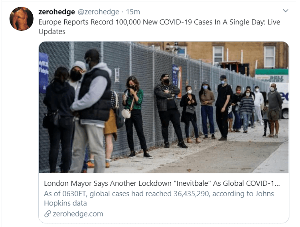
Task: Click the Europe Reports Record tweet text
Action: 159,27
